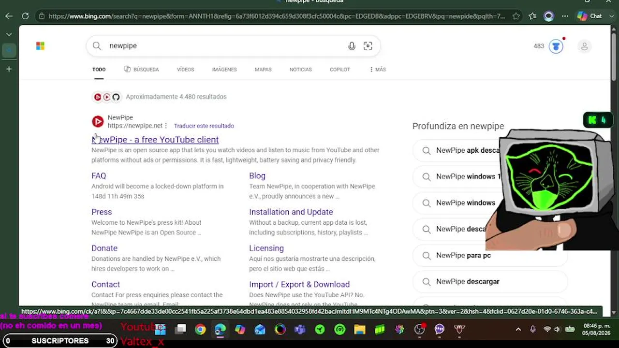Open visual search camera icon
619x348 pixels.
click(368, 46)
